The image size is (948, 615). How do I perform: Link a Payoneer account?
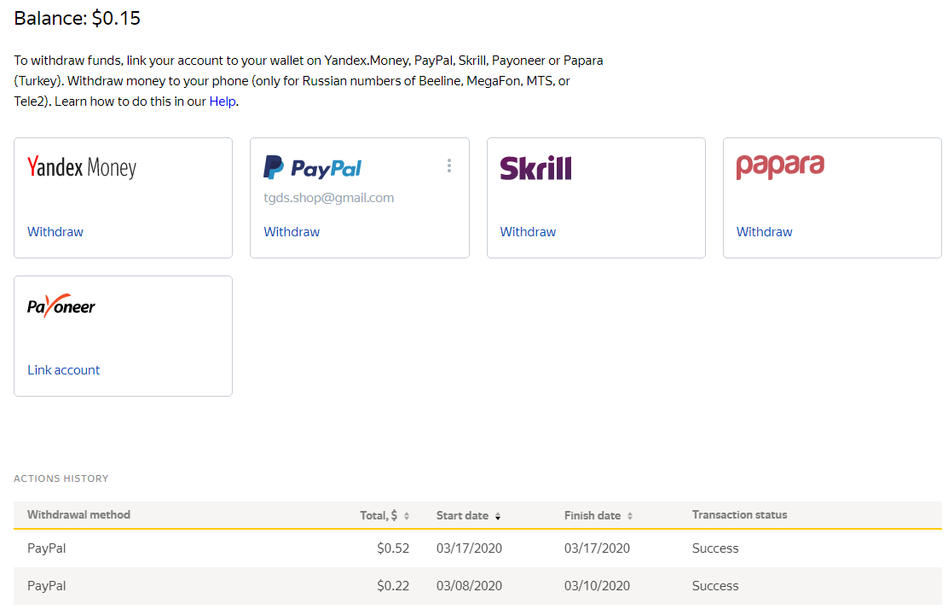click(x=64, y=370)
